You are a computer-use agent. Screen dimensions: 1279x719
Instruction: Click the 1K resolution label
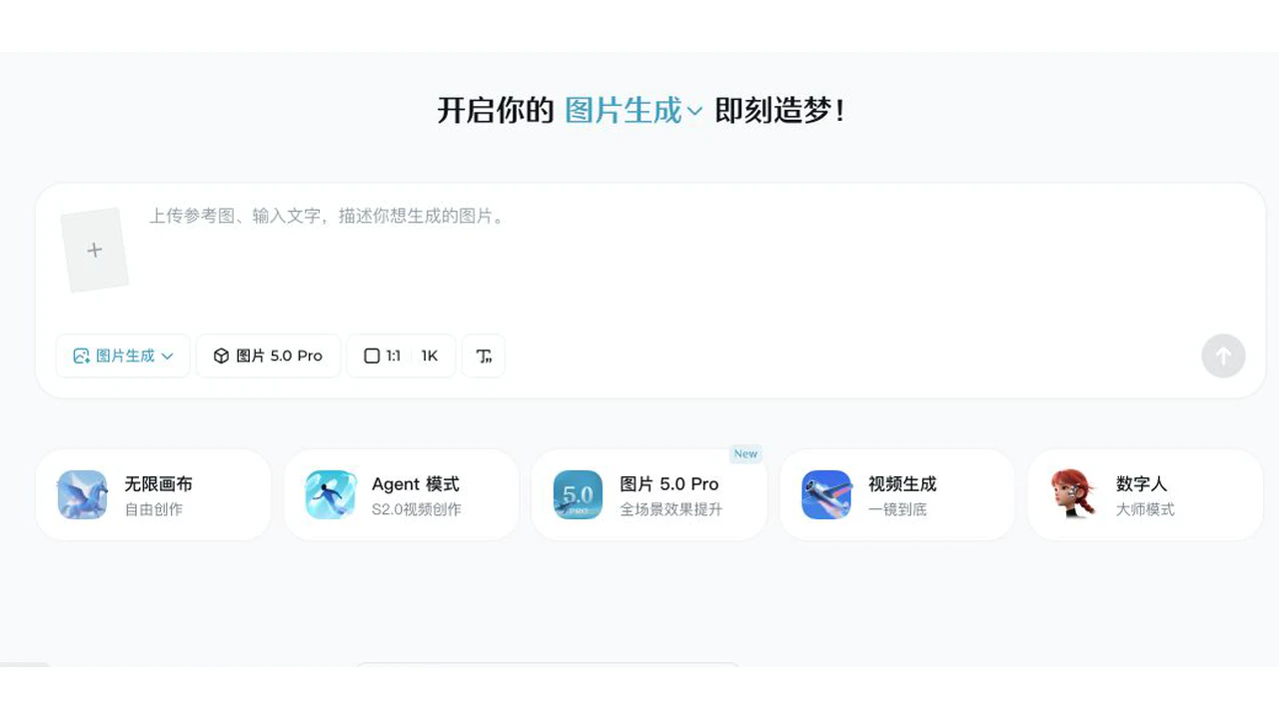click(x=430, y=356)
